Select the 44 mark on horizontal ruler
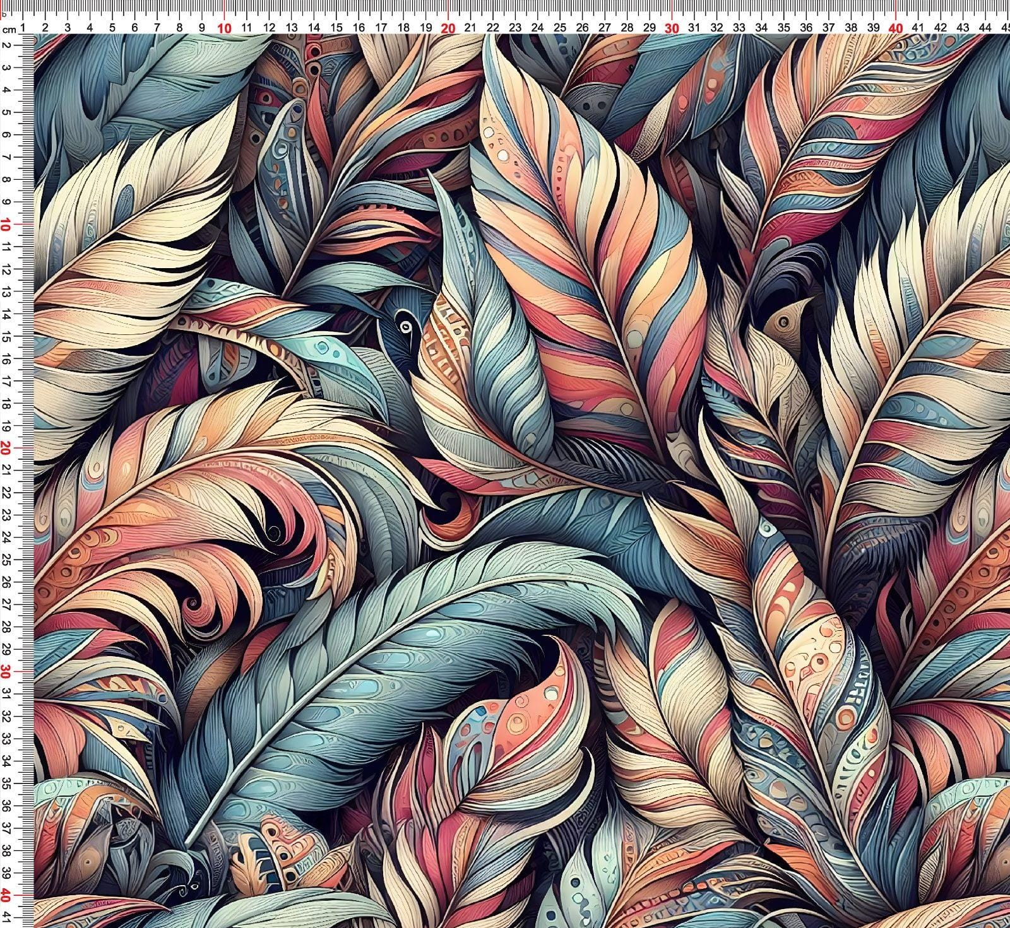The width and height of the screenshot is (1010, 928). click(985, 28)
